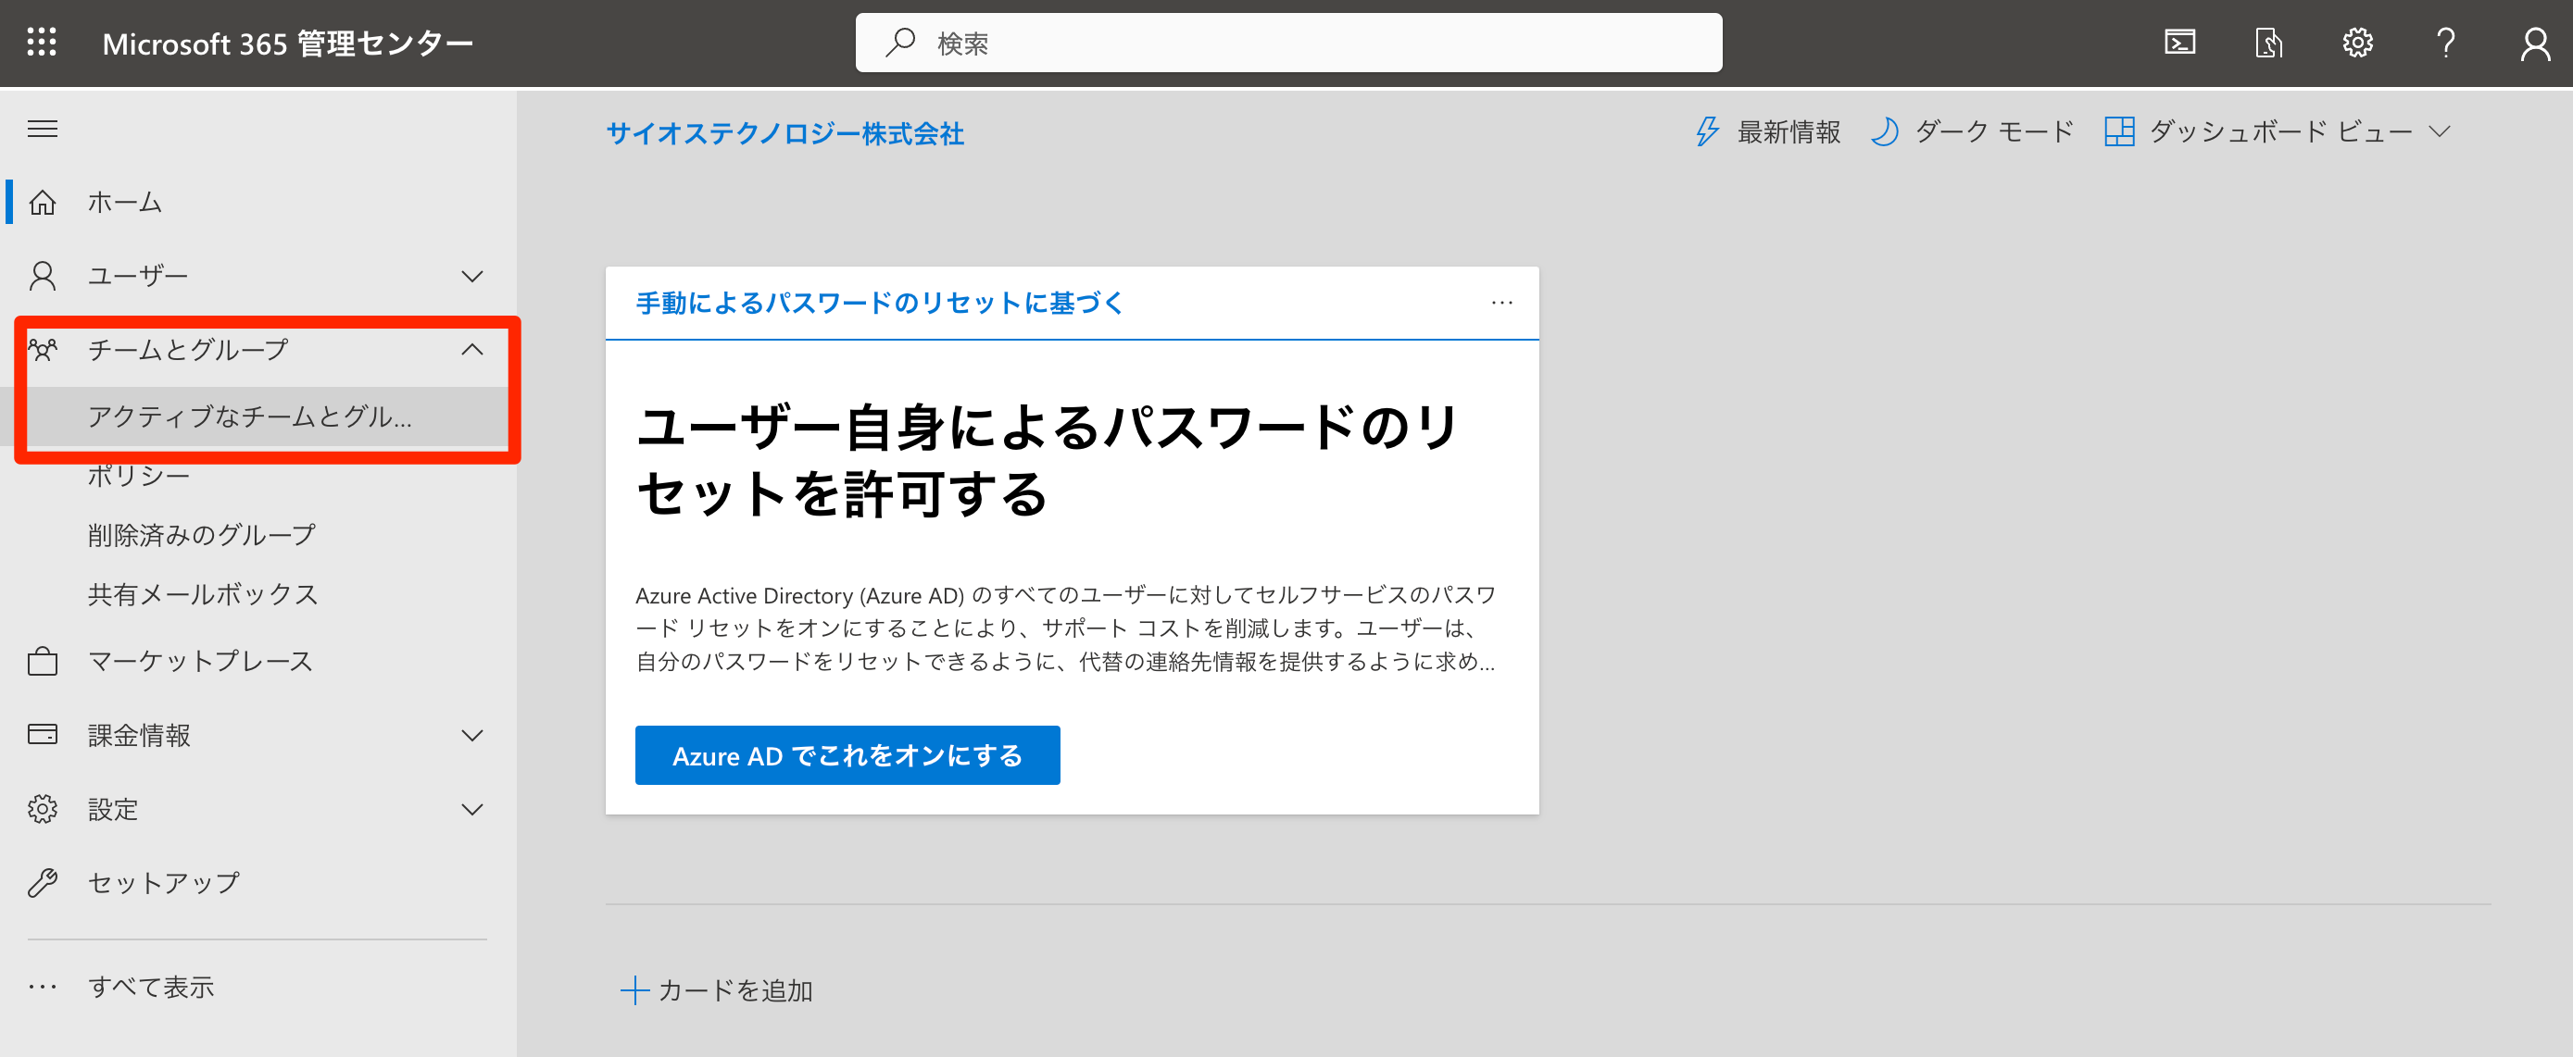This screenshot has height=1057, width=2573.
Task: Click the ダーク モード moon icon
Action: [x=1884, y=131]
